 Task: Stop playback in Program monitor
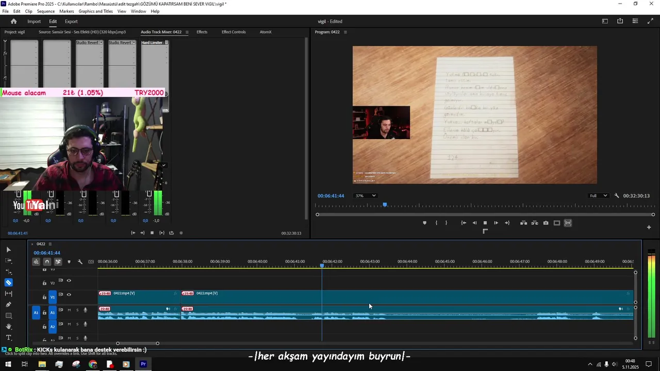tap(485, 223)
